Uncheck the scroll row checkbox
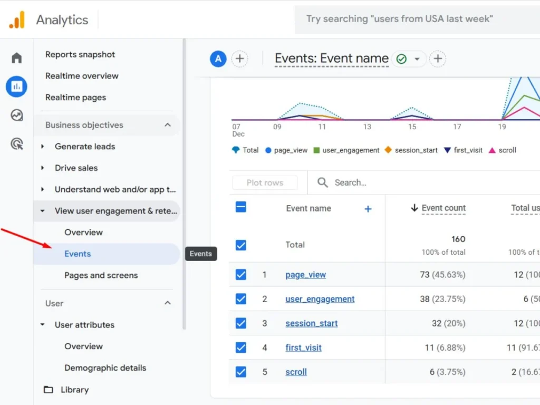Screen dimensions: 540x405 click(240, 372)
